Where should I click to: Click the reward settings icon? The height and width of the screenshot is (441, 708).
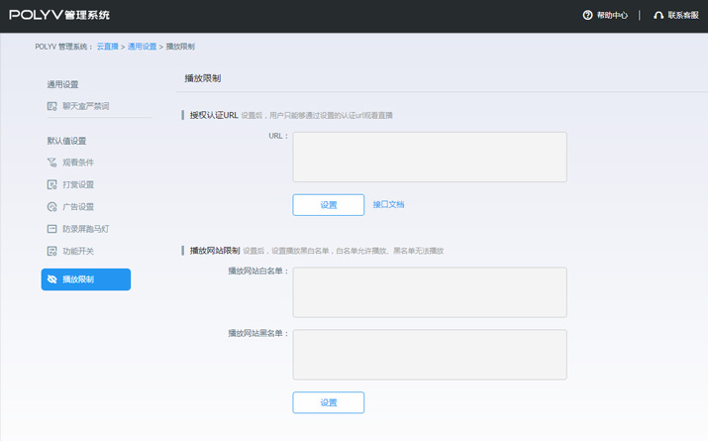point(52,184)
